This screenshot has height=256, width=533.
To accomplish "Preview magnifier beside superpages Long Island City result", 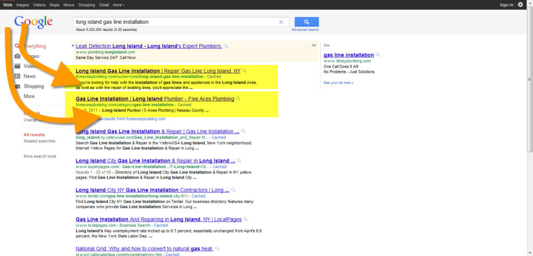I will tap(239, 161).
